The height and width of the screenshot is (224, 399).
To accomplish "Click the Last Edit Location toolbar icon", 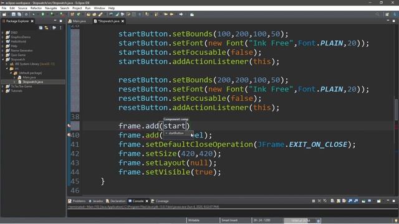I will tap(166, 14).
